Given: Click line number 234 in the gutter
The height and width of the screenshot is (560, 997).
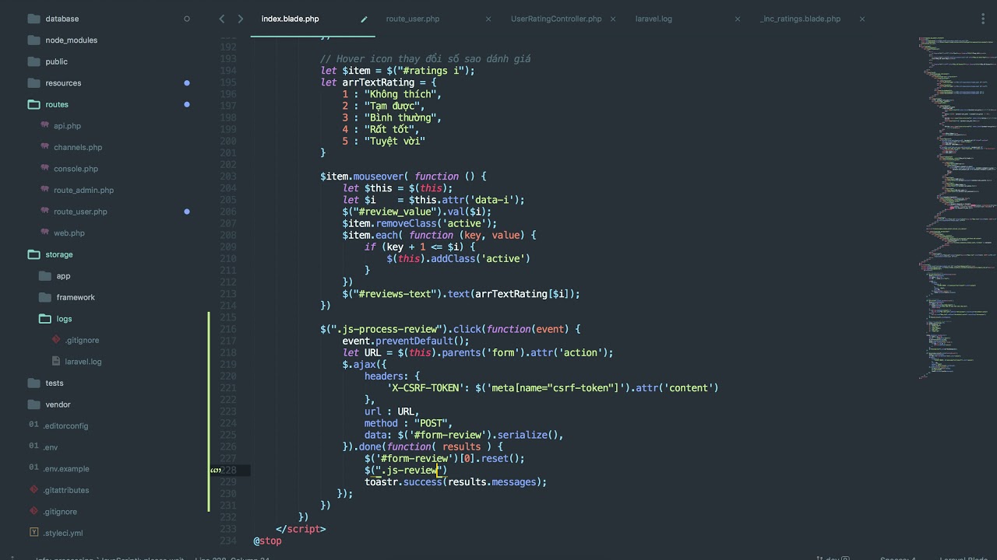Looking at the screenshot, I should [228, 541].
